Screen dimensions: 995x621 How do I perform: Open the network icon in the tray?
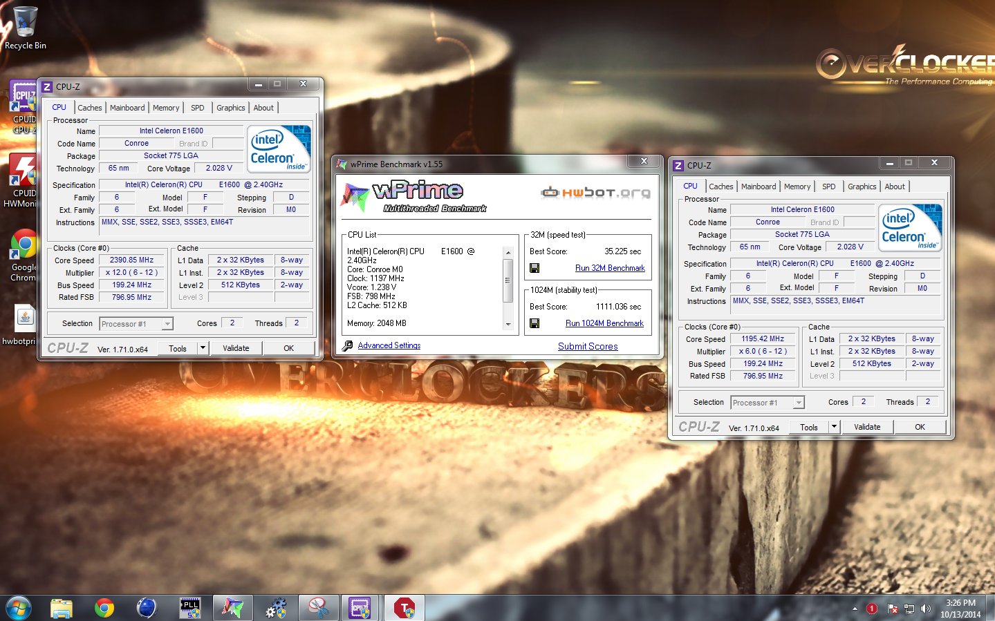pos(909,609)
